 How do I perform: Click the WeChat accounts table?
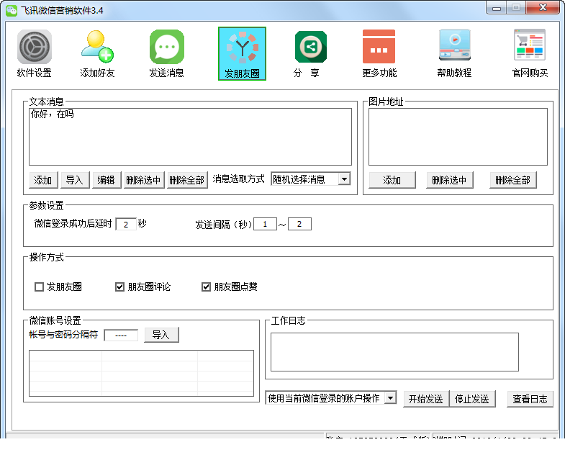(141, 373)
